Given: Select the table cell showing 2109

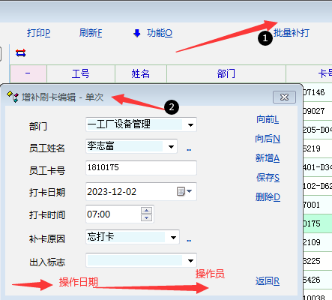Looking at the screenshot, I should [318, 242].
